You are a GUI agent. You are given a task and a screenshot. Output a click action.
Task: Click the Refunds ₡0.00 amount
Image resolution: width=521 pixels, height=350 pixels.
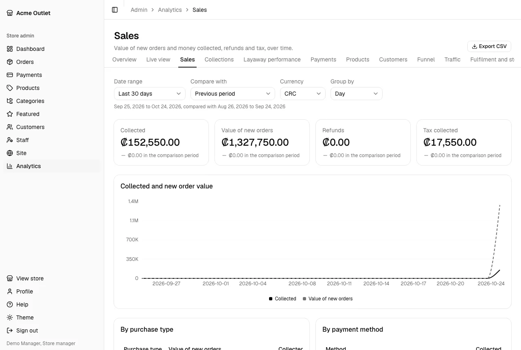(x=336, y=142)
